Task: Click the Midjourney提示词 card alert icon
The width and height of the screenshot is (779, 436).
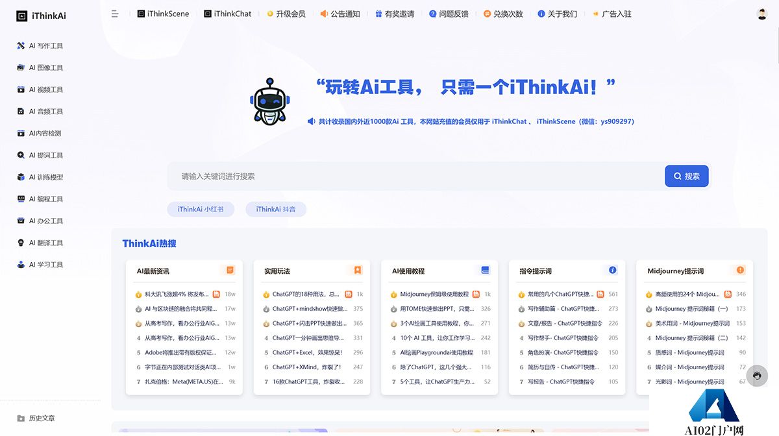Action: point(740,270)
